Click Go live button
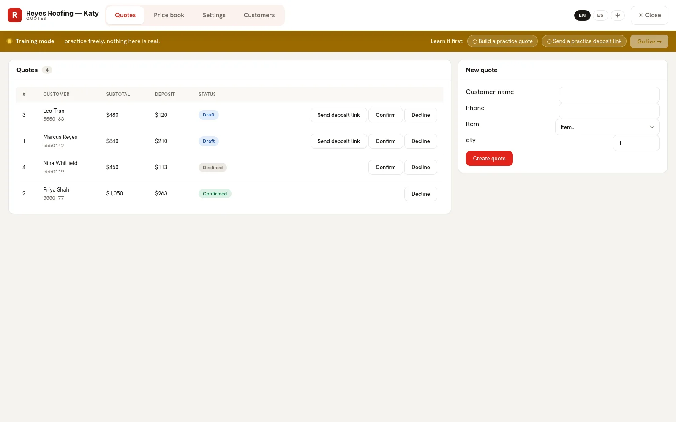This screenshot has width=676, height=422. [649, 41]
